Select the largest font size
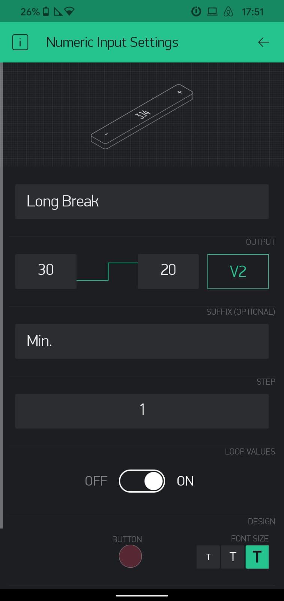This screenshot has height=601, width=284. point(257,557)
